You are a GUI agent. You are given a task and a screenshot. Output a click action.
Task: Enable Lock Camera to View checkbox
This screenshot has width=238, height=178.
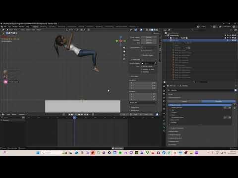point(142,69)
